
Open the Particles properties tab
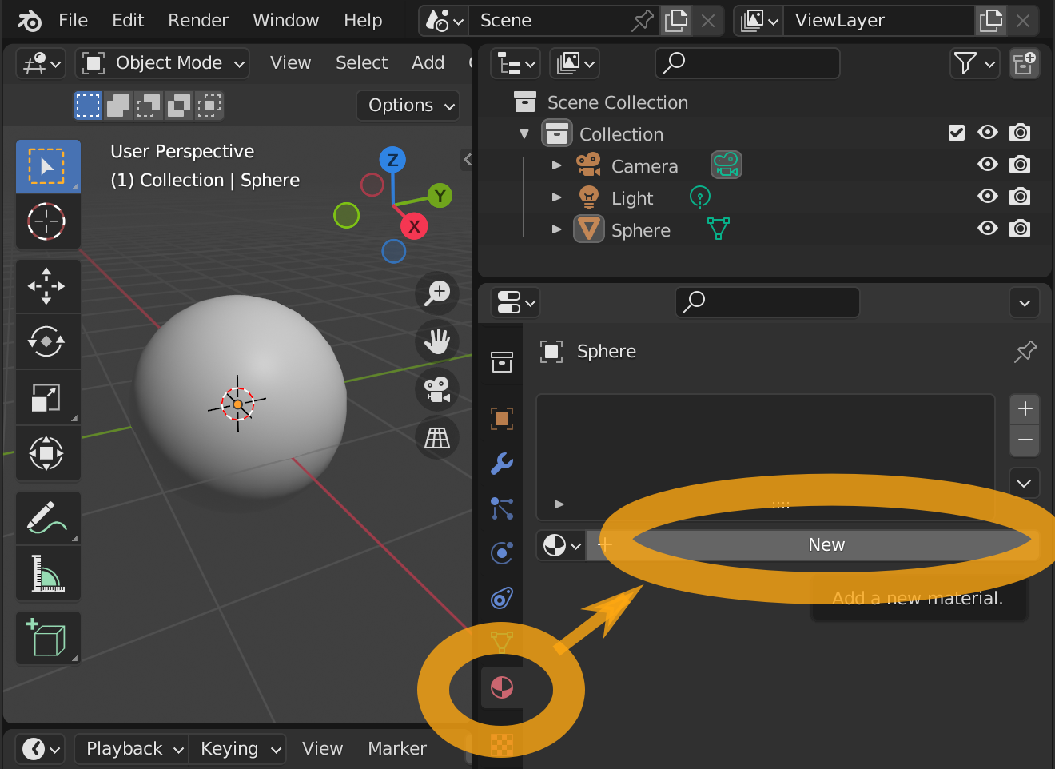tap(502, 508)
